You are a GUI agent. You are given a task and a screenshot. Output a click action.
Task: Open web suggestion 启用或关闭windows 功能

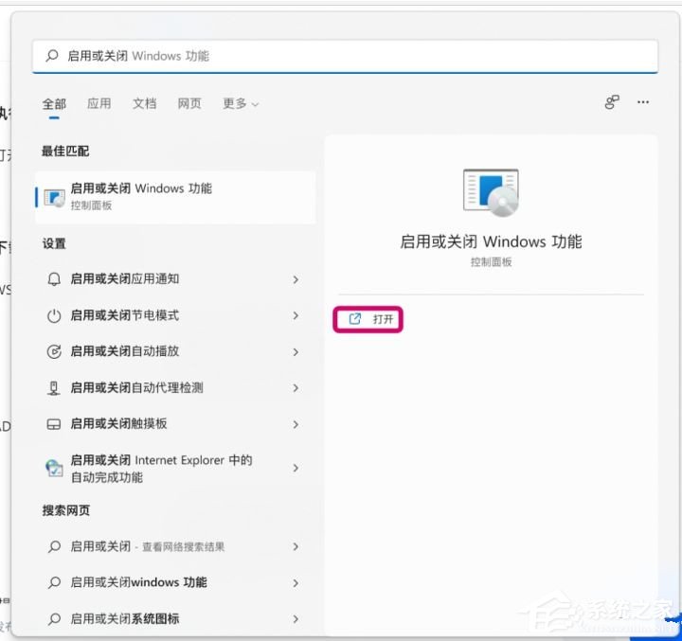click(x=173, y=582)
